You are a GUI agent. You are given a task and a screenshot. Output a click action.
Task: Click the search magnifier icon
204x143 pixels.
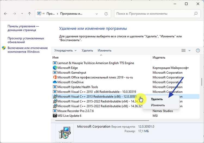pyautogui.click(x=196, y=14)
